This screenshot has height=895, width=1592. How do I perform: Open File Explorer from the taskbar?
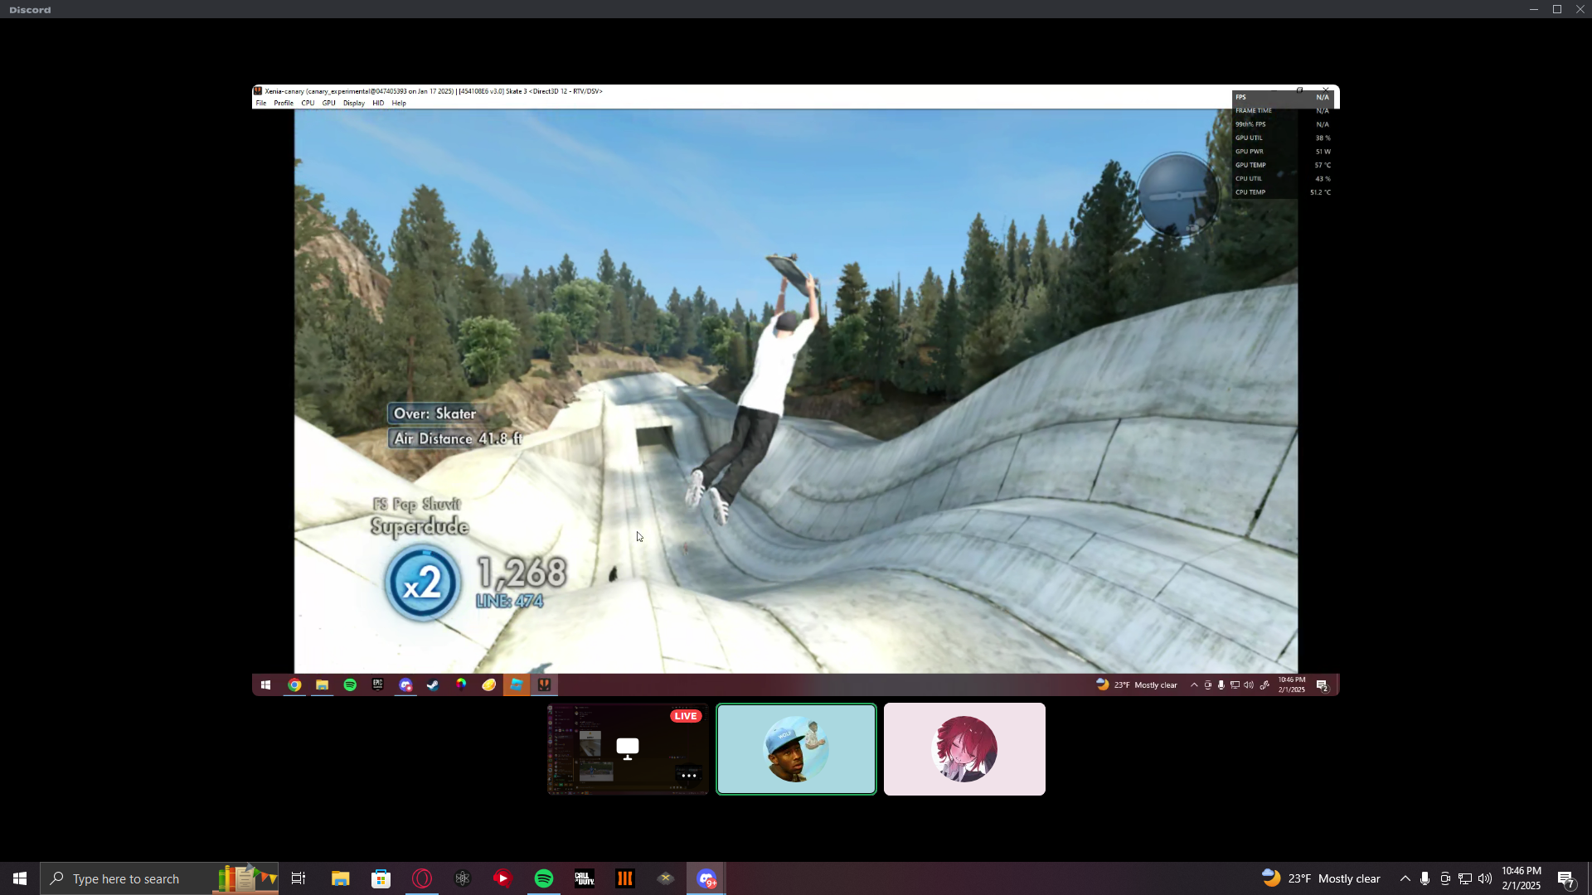click(x=340, y=878)
